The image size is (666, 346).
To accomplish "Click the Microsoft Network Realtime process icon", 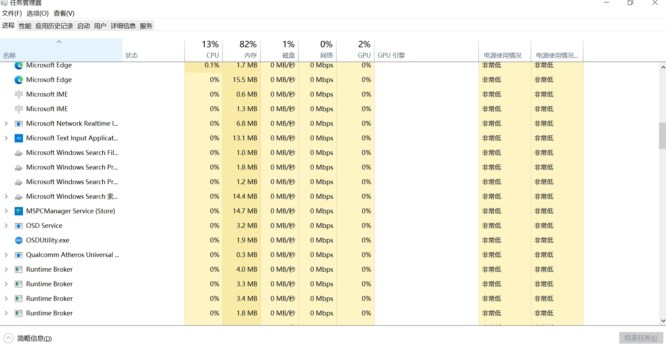I will [x=19, y=124].
